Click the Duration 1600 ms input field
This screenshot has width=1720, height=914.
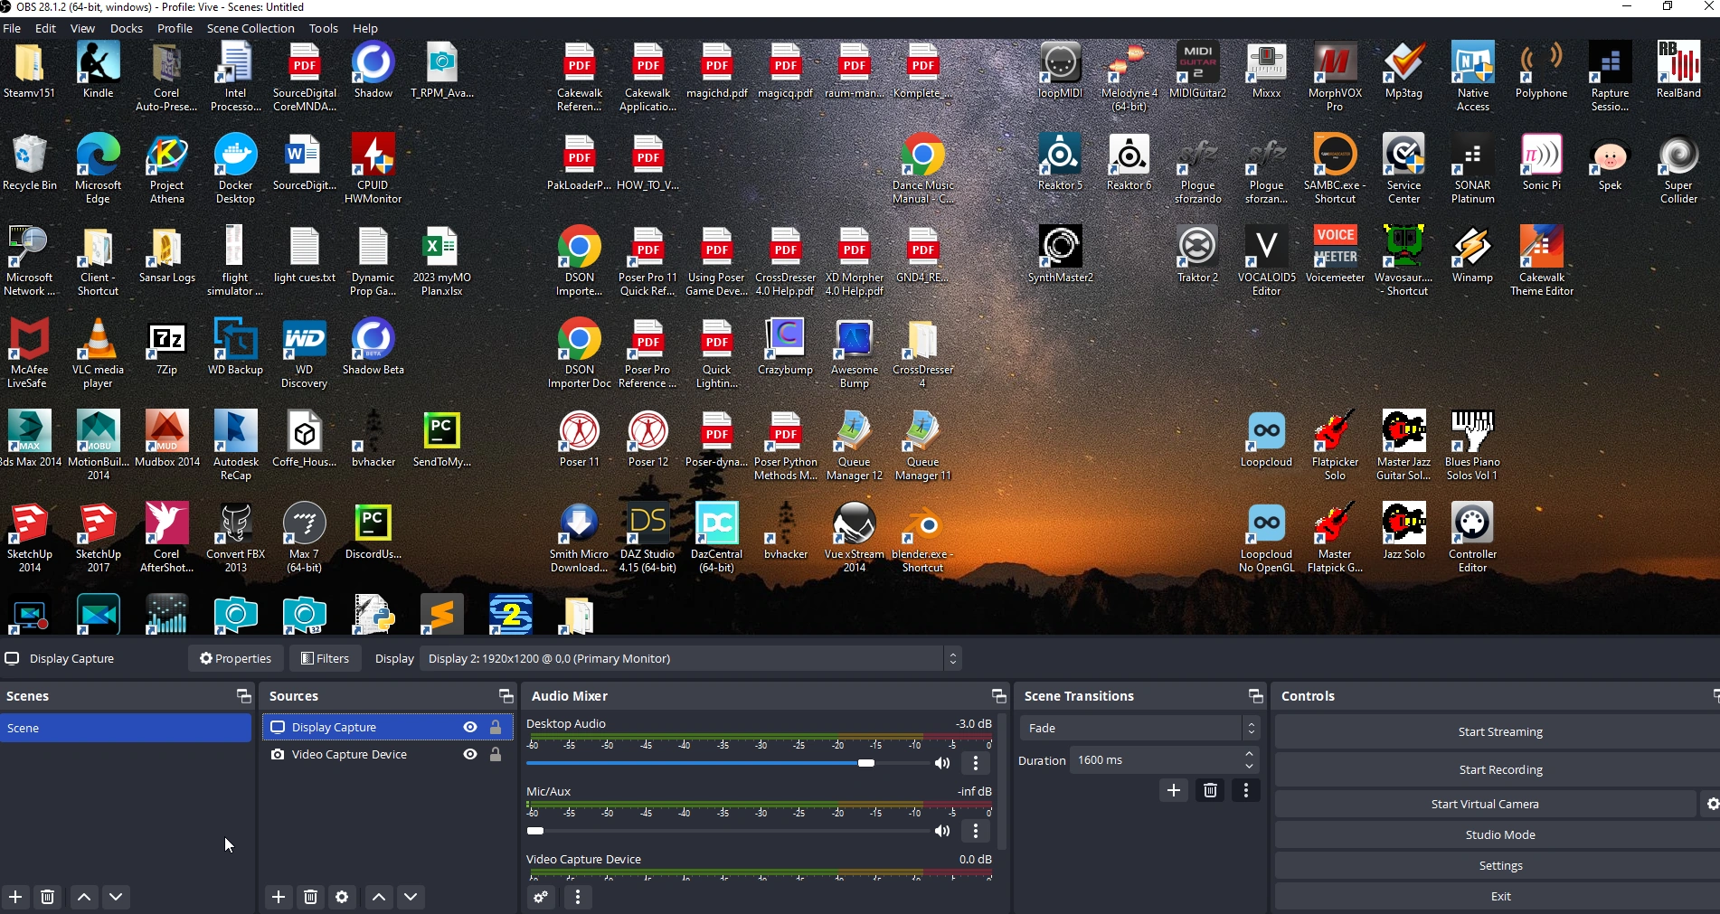(1155, 760)
